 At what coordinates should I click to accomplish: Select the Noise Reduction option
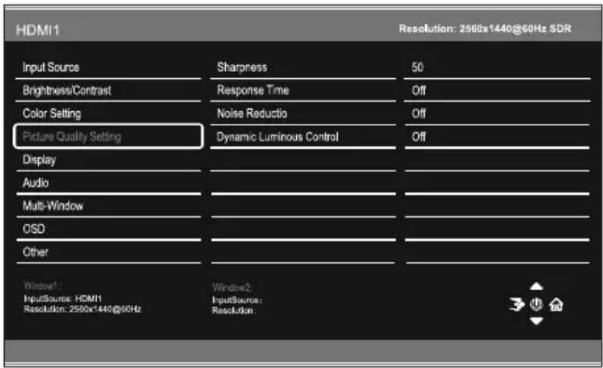pos(303,114)
